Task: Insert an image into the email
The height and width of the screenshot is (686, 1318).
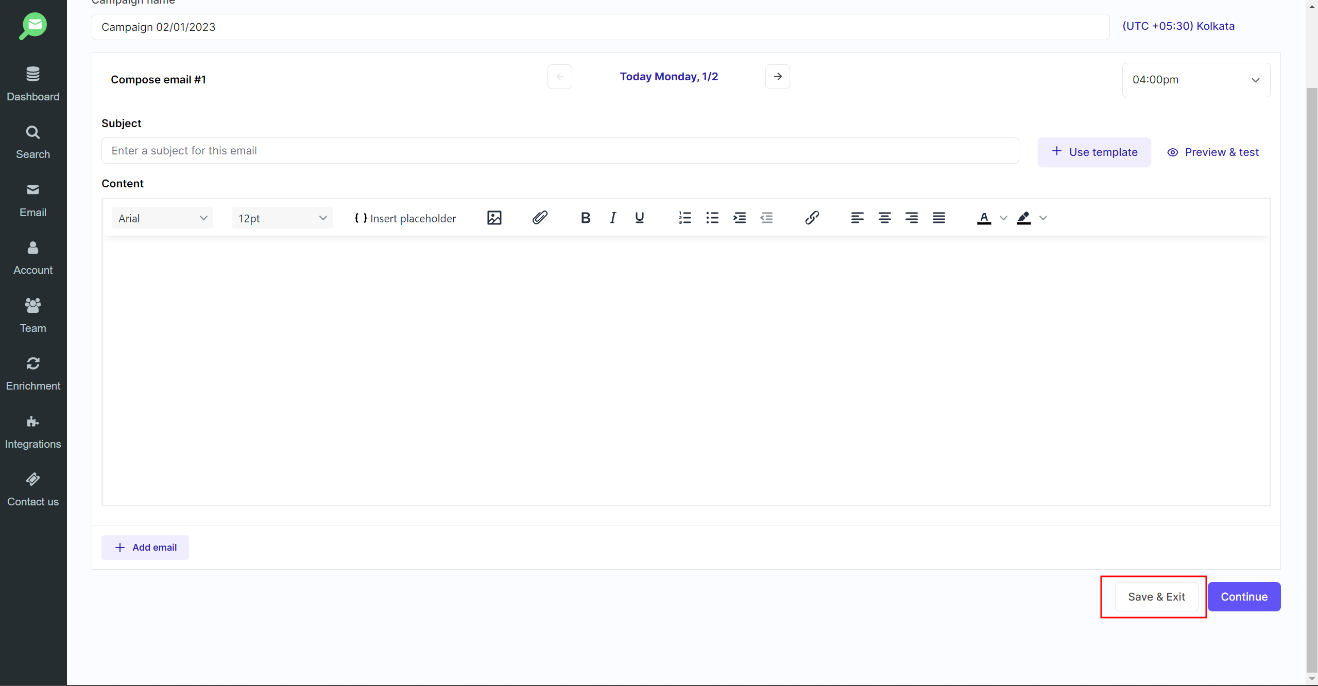Action: (494, 218)
